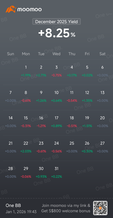Screen dimensions: 113x218
Task: Click day 22 showing +2.03%
Action: pyautogui.click(x=26, y=147)
